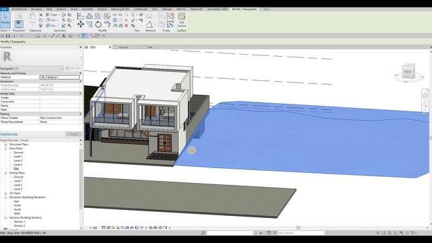Switch to the Site view tab
The image size is (432, 243).
click(150, 47)
